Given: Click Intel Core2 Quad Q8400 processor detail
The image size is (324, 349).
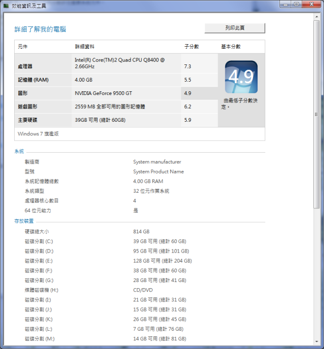Looking at the screenshot, I should (119, 63).
